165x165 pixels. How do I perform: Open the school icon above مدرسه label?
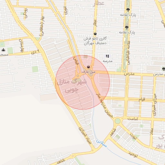point(107,56)
